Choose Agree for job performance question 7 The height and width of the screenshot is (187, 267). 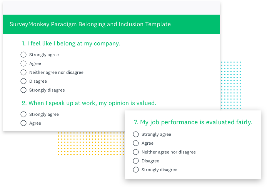coord(136,143)
